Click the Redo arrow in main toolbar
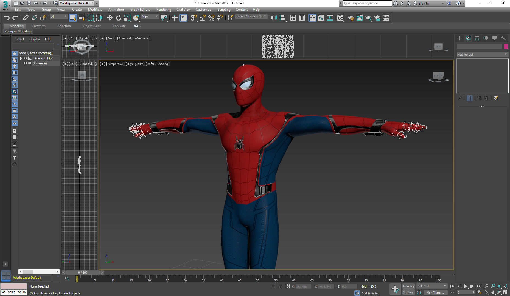The height and width of the screenshot is (296, 510). (15, 18)
